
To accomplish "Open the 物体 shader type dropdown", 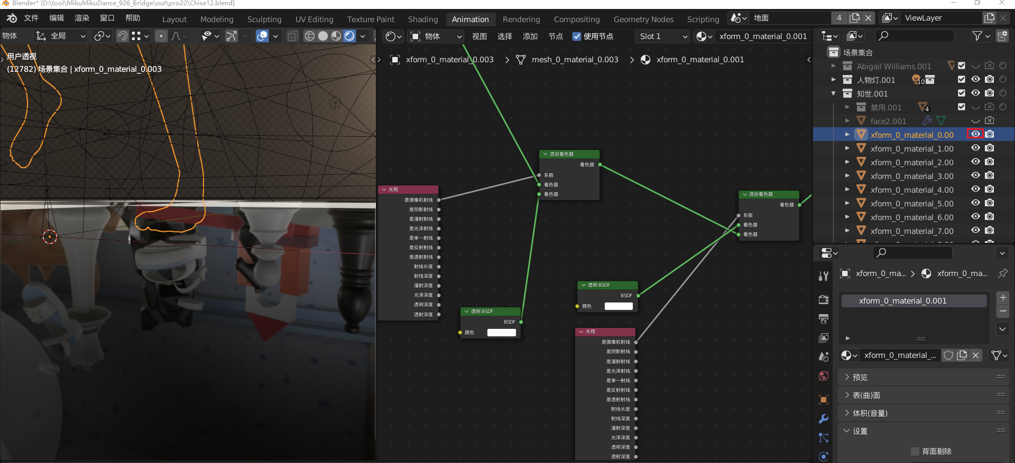I will pyautogui.click(x=436, y=36).
